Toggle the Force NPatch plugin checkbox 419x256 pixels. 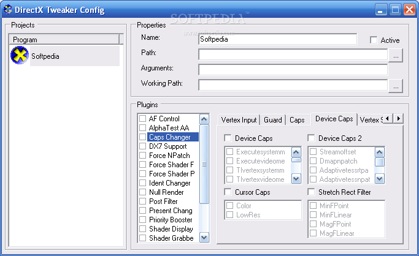(143, 155)
